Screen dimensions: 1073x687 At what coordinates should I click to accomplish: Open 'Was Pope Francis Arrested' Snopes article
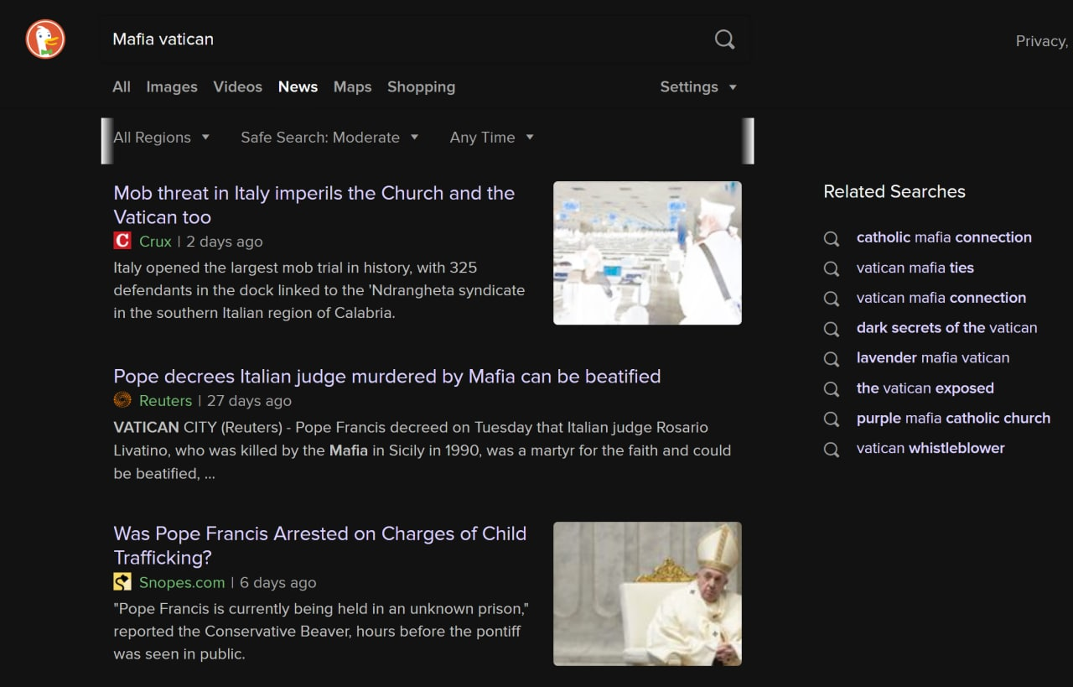320,545
